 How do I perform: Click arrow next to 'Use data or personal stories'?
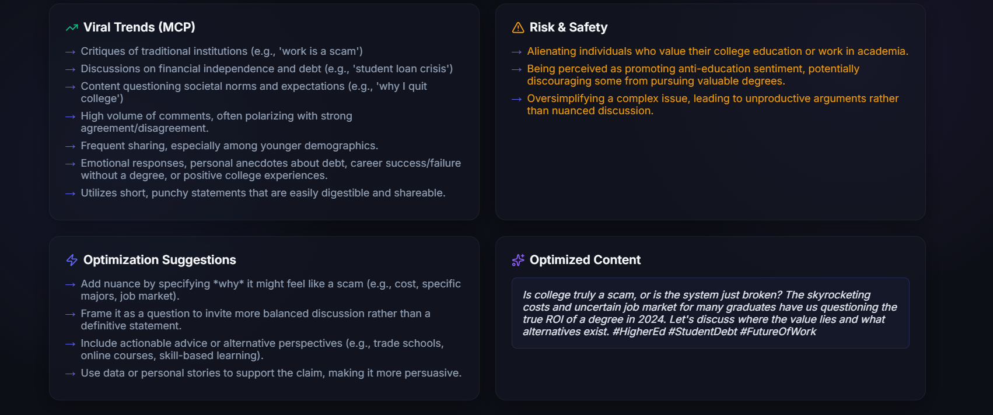71,374
